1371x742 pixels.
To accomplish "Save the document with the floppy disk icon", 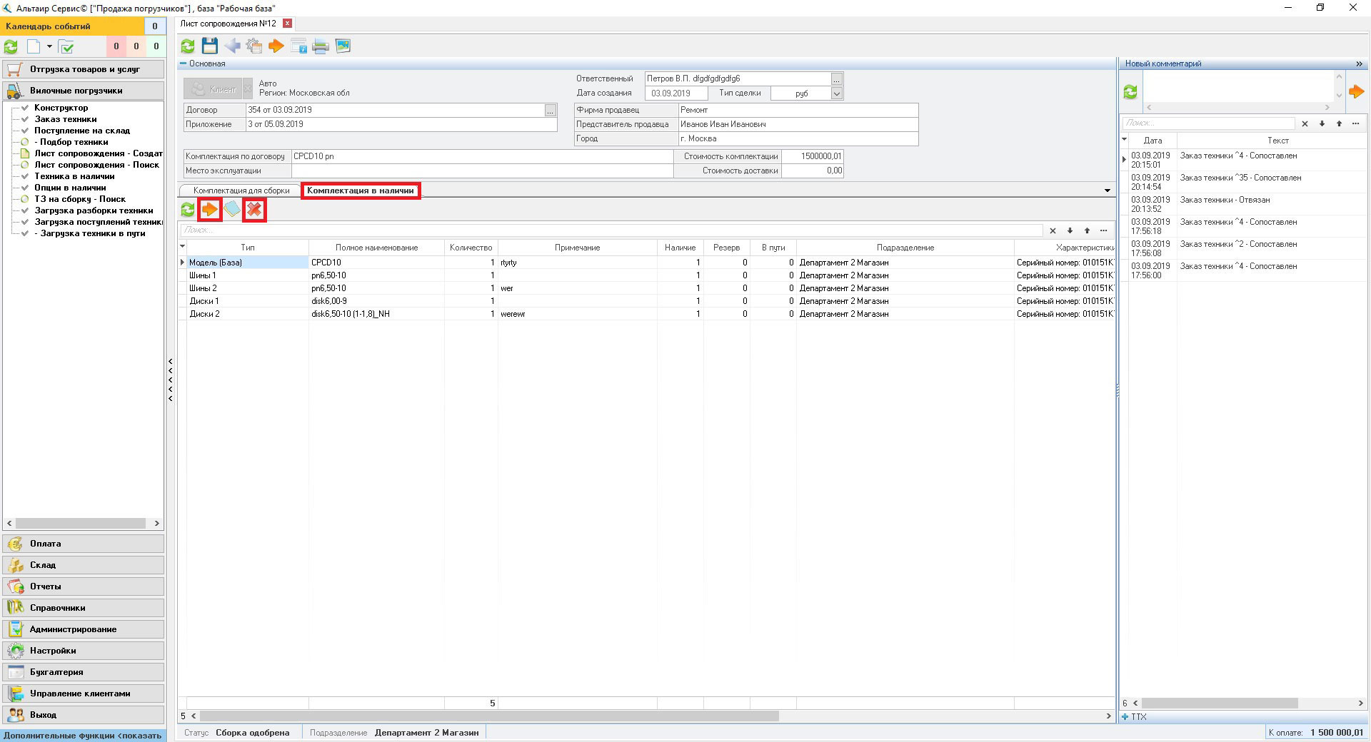I will [209, 46].
